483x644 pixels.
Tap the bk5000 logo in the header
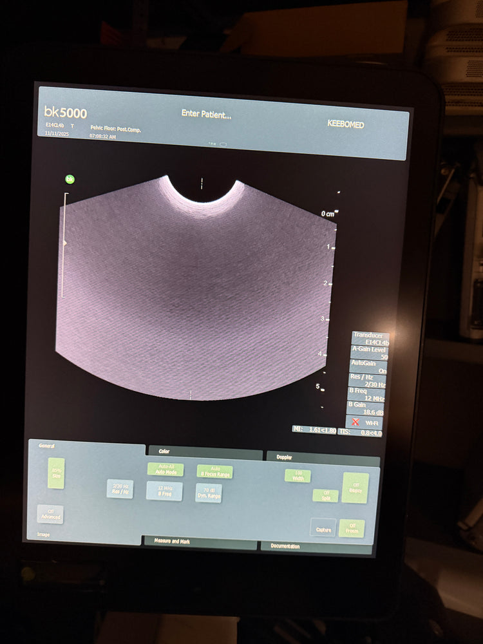65,113
